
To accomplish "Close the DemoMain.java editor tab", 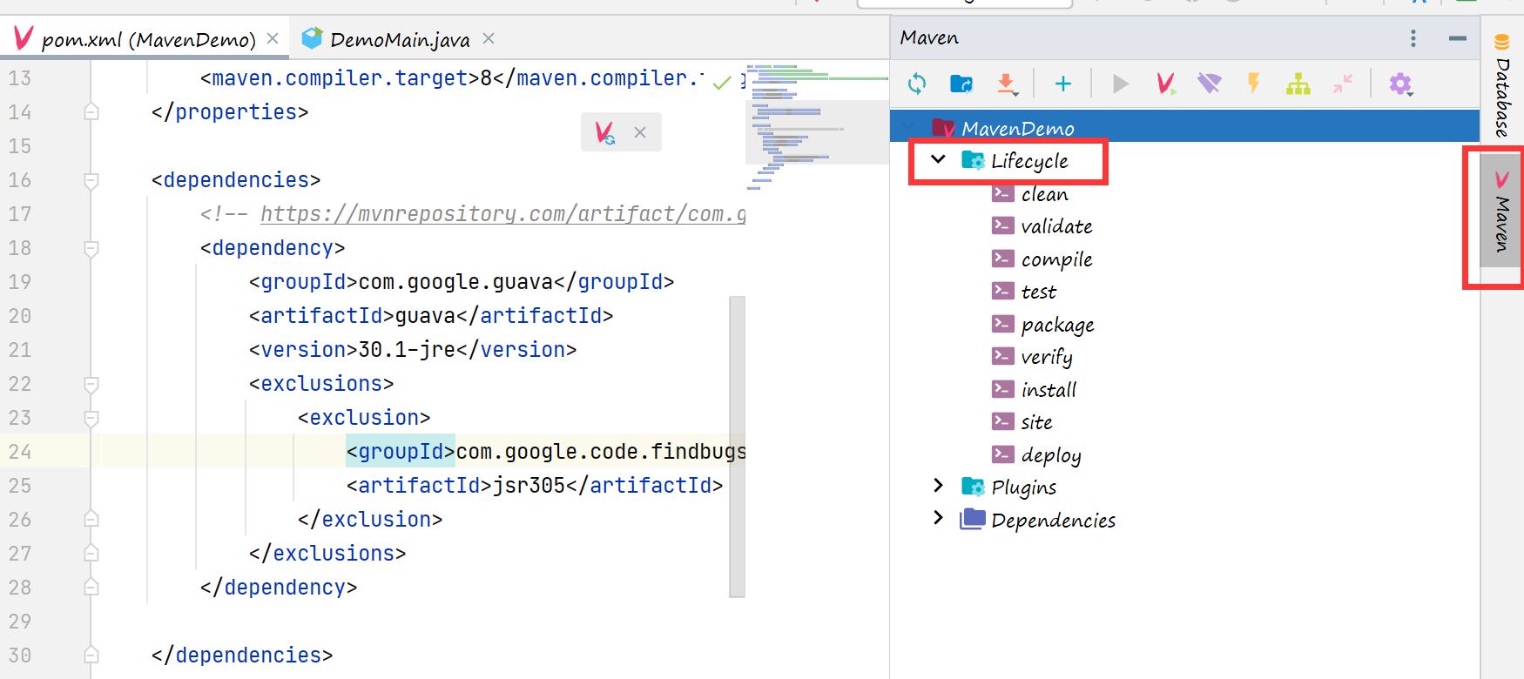I will point(489,38).
